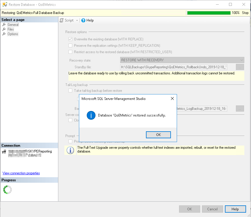Click the wrench icon beside General
This screenshot has width=251, height=217.
(x=4, y=24)
